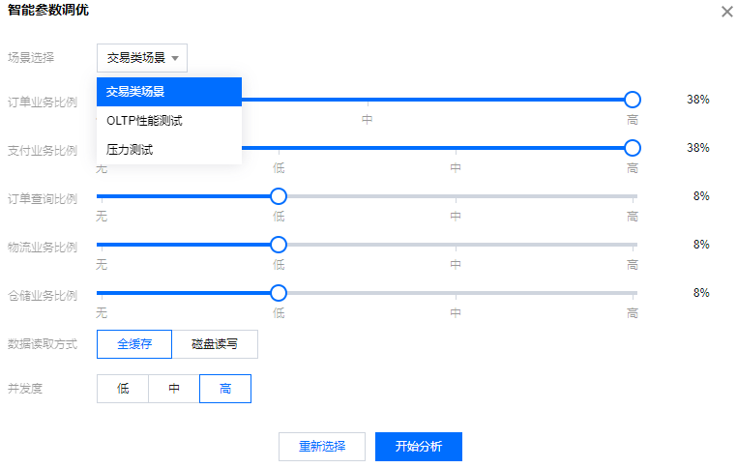Pick 压力测试 scenario option

tap(169, 150)
